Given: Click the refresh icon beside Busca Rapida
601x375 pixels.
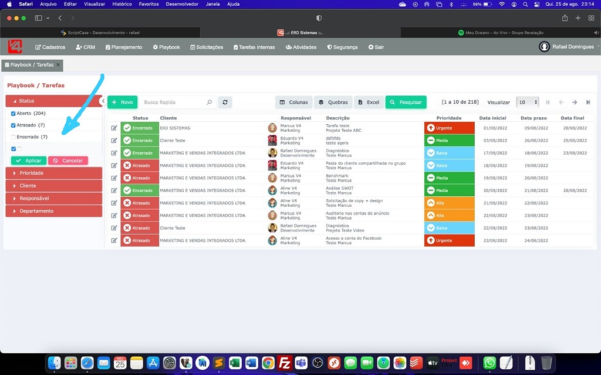Looking at the screenshot, I should coord(225,101).
